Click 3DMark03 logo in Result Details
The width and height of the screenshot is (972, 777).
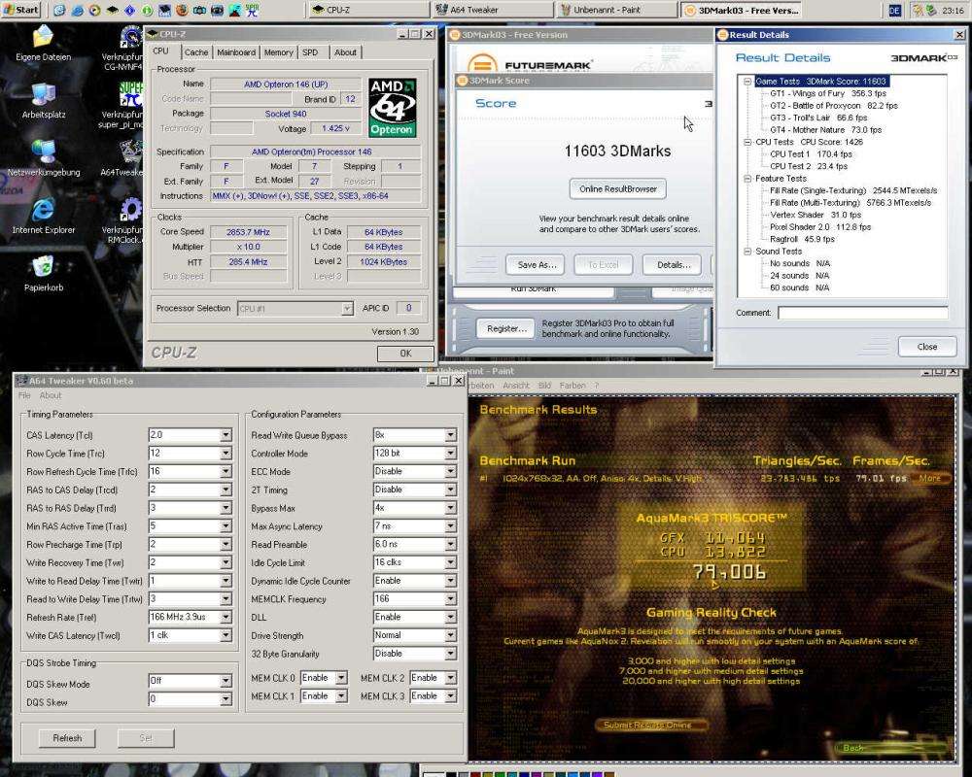click(x=923, y=58)
